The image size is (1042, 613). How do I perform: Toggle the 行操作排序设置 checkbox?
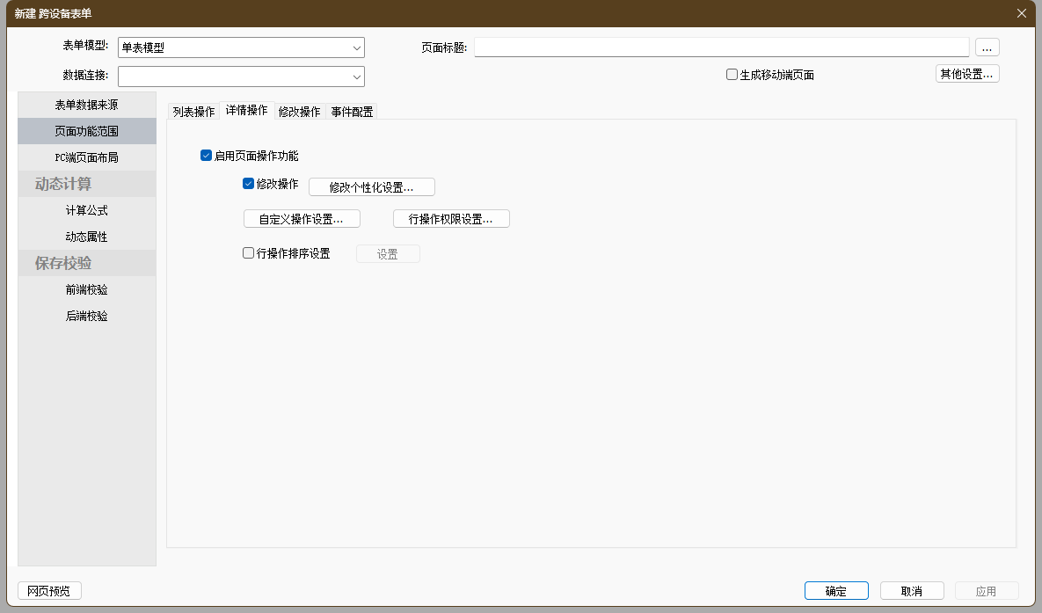(249, 253)
